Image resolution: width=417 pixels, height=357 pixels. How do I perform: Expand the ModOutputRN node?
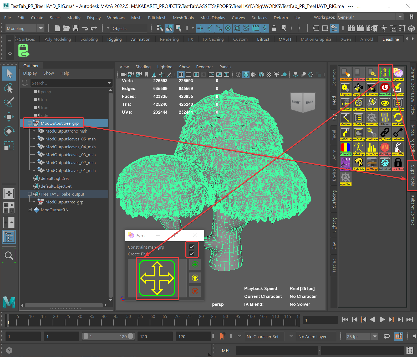pos(30,210)
